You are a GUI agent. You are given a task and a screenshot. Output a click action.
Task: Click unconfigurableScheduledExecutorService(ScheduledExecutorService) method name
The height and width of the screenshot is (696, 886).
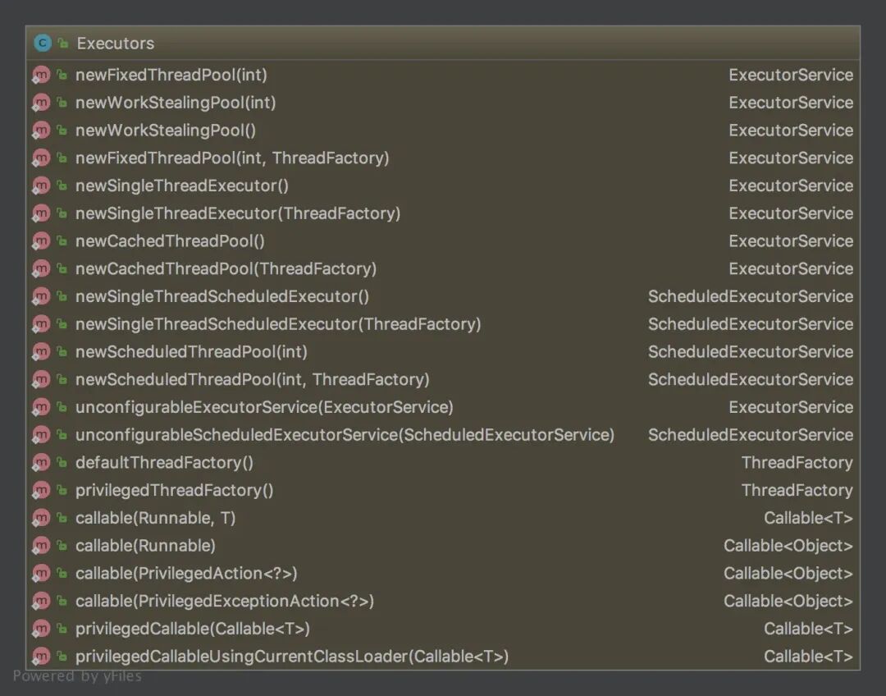point(345,435)
